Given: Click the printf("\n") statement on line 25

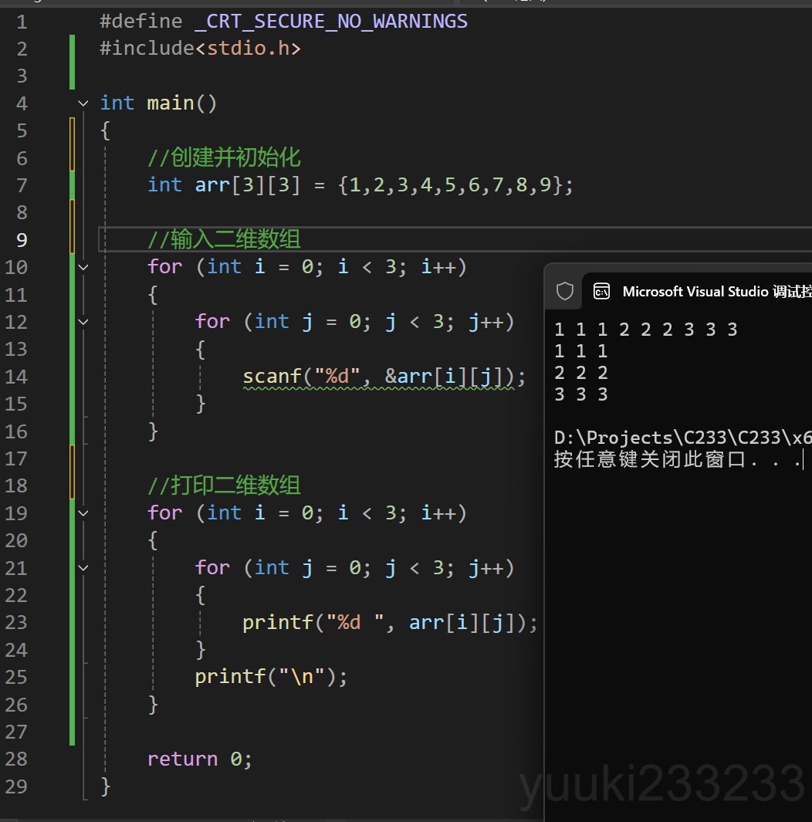Looking at the screenshot, I should (x=271, y=677).
